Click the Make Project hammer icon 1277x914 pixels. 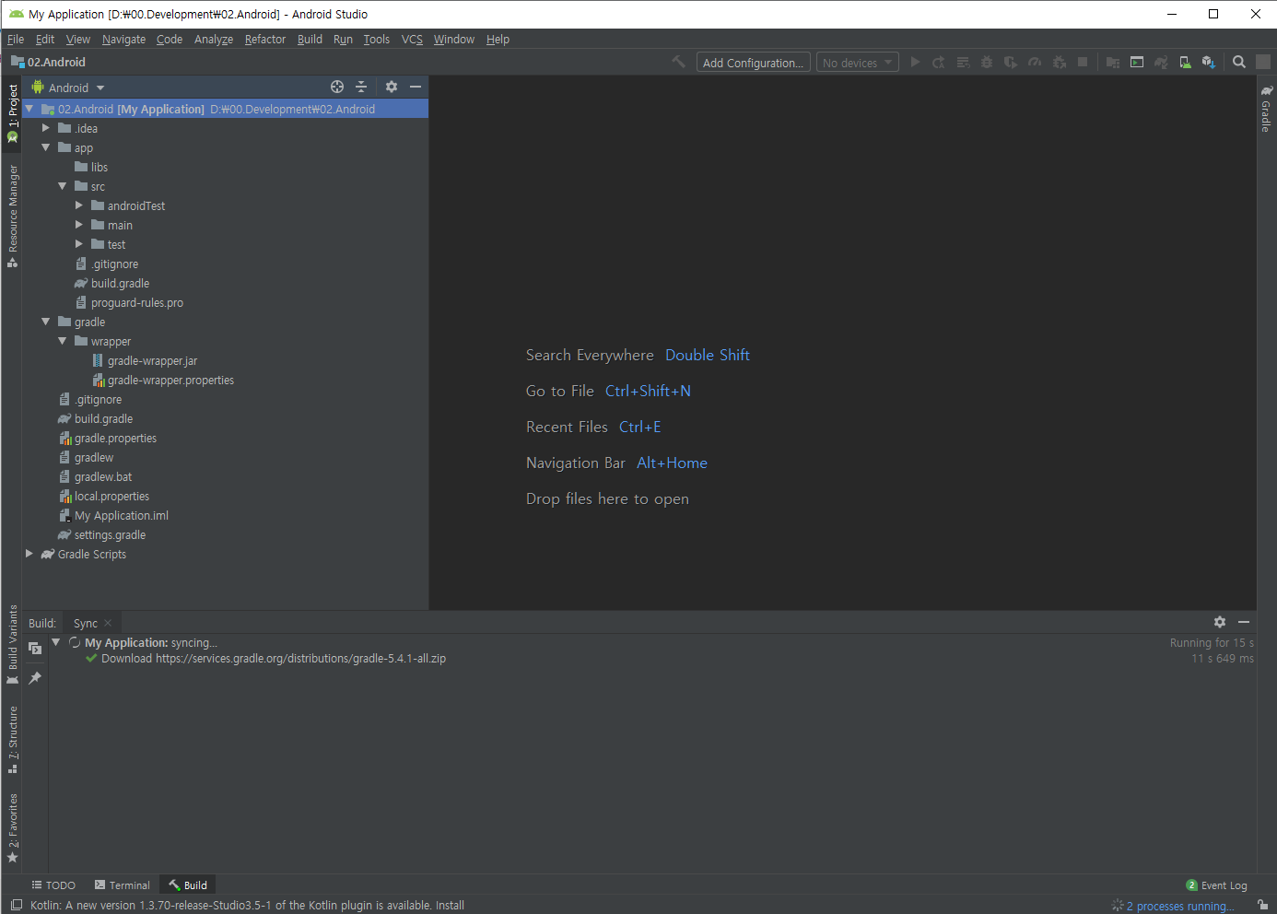pyautogui.click(x=679, y=62)
